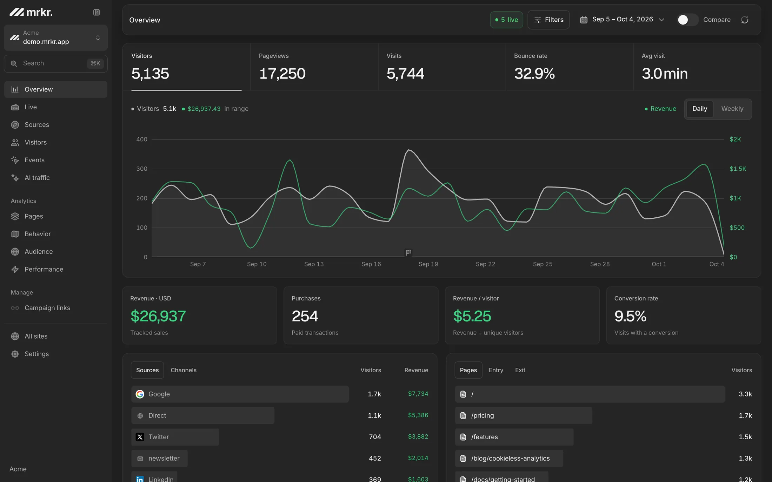Open Settings from sidebar
The width and height of the screenshot is (772, 482).
pyautogui.click(x=56, y=354)
